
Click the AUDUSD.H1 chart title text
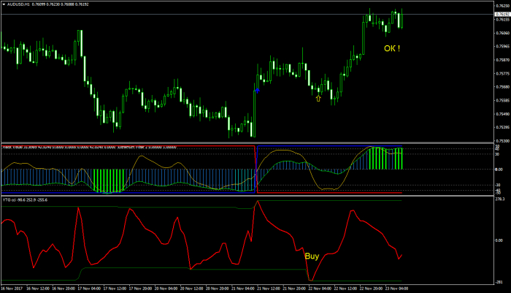[x=18, y=4]
